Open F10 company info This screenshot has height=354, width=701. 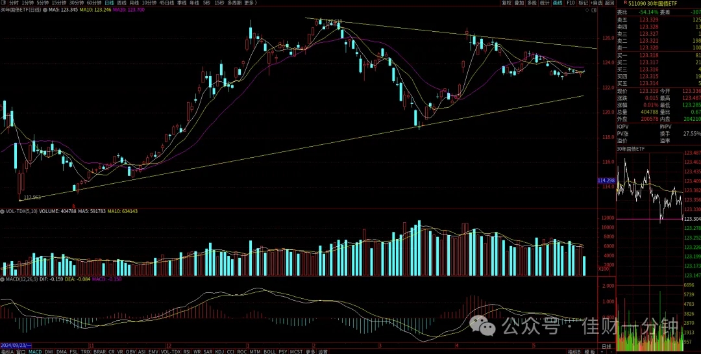571,3
